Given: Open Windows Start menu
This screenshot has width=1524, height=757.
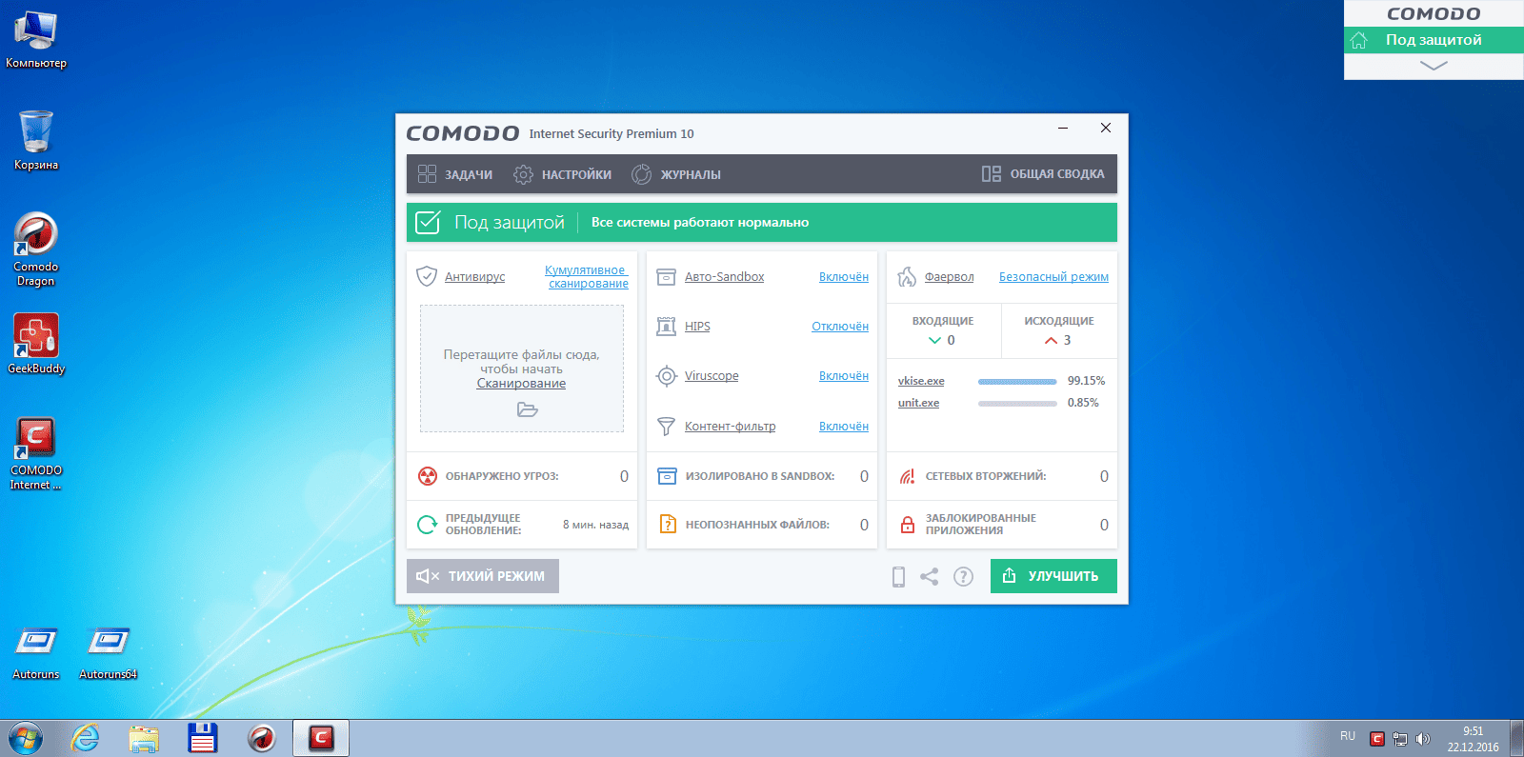Looking at the screenshot, I should point(26,738).
